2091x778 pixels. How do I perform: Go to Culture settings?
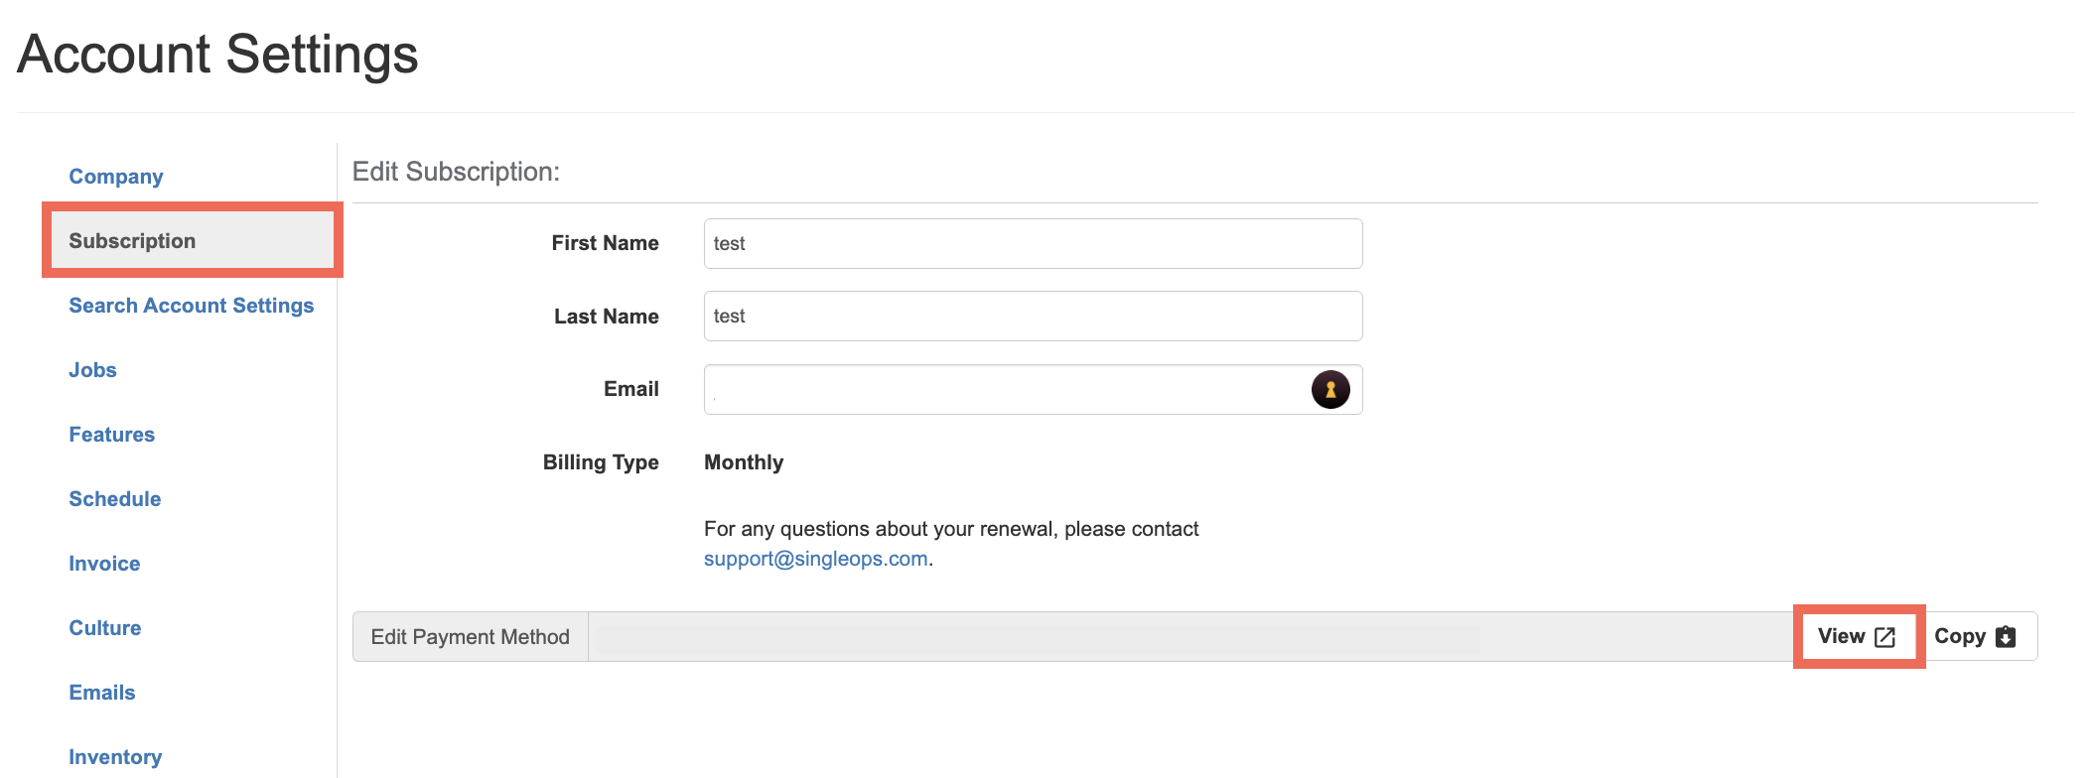[x=104, y=628]
